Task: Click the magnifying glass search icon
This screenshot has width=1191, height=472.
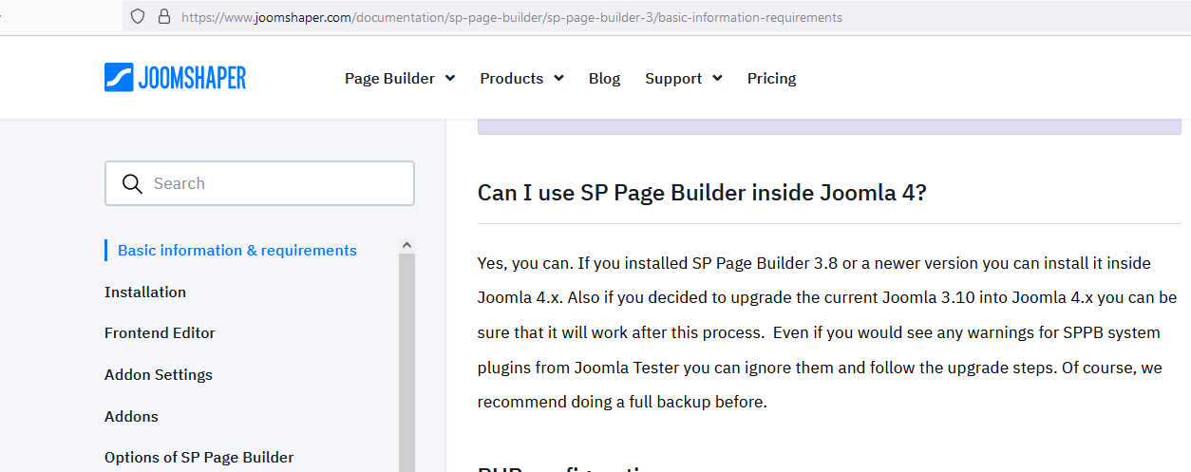Action: click(x=133, y=184)
